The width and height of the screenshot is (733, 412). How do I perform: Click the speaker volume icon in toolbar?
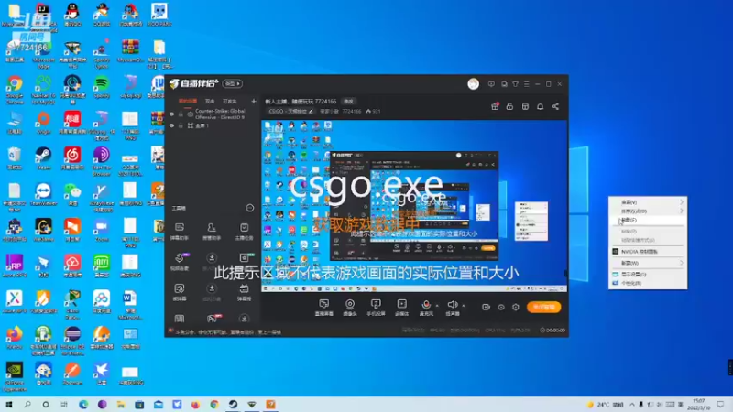(452, 305)
